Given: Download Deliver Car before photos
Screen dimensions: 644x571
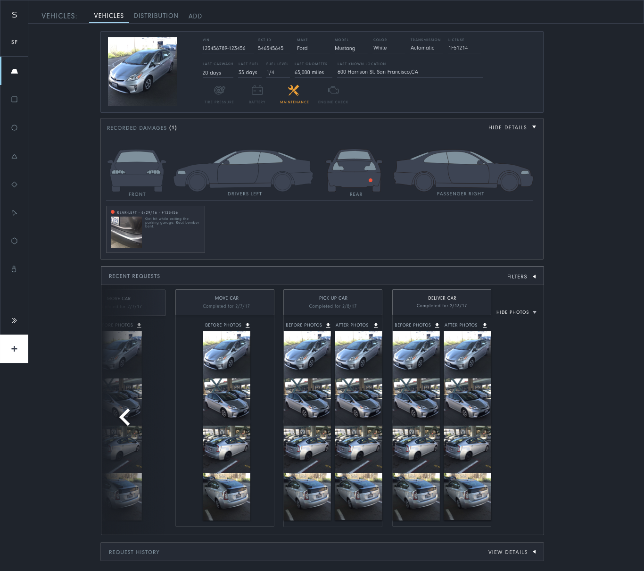Looking at the screenshot, I should tap(437, 325).
